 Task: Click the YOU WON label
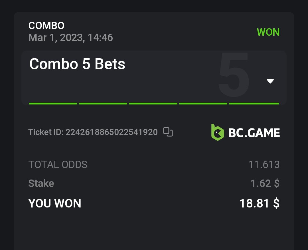click(x=55, y=203)
